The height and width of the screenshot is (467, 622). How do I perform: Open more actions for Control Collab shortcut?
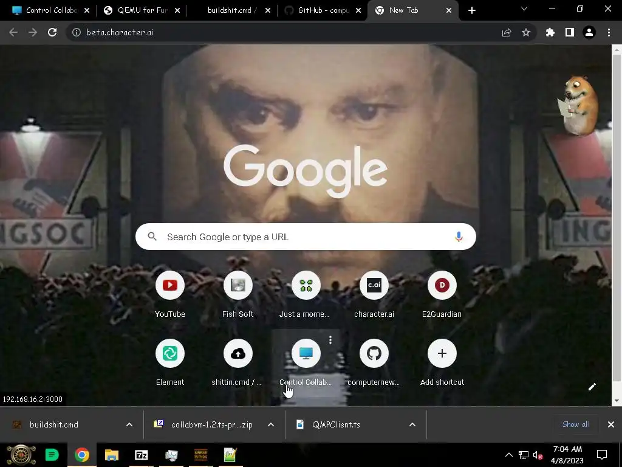point(330,339)
